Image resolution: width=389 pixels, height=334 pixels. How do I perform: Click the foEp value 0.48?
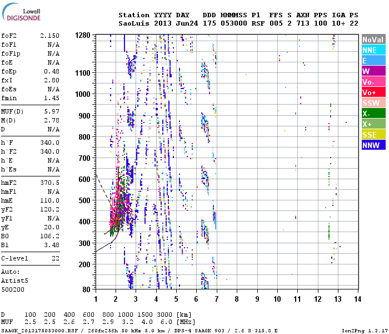52,72
